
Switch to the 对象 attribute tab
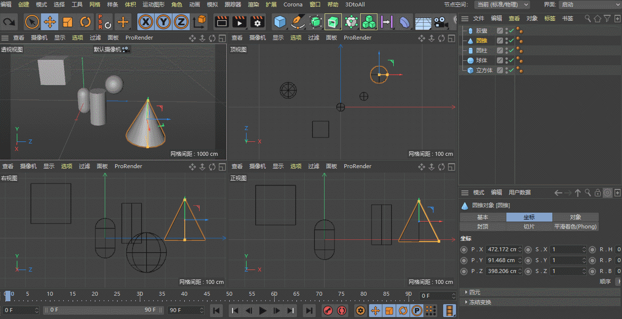coord(575,217)
